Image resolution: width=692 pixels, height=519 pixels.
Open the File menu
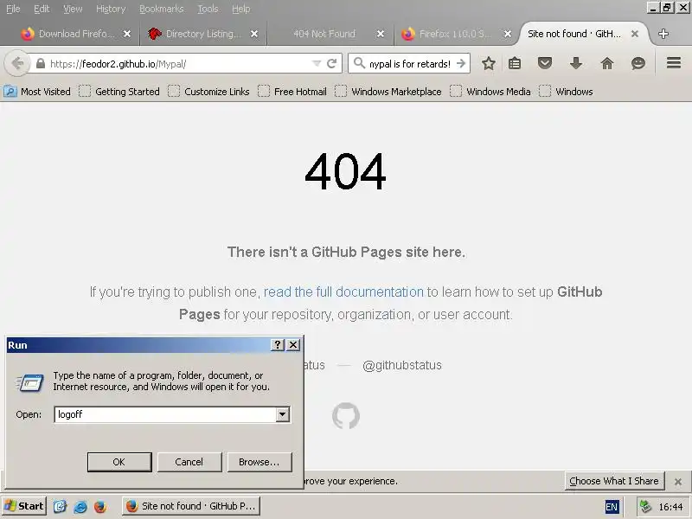(13, 9)
